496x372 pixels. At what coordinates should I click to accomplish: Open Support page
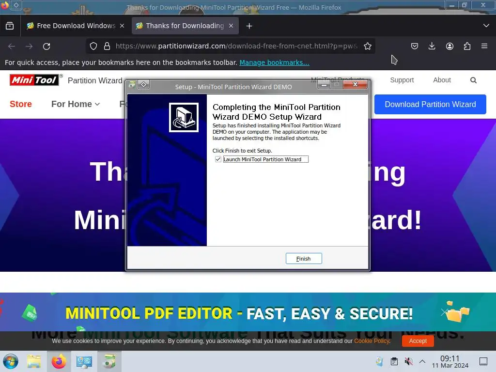[402, 80]
